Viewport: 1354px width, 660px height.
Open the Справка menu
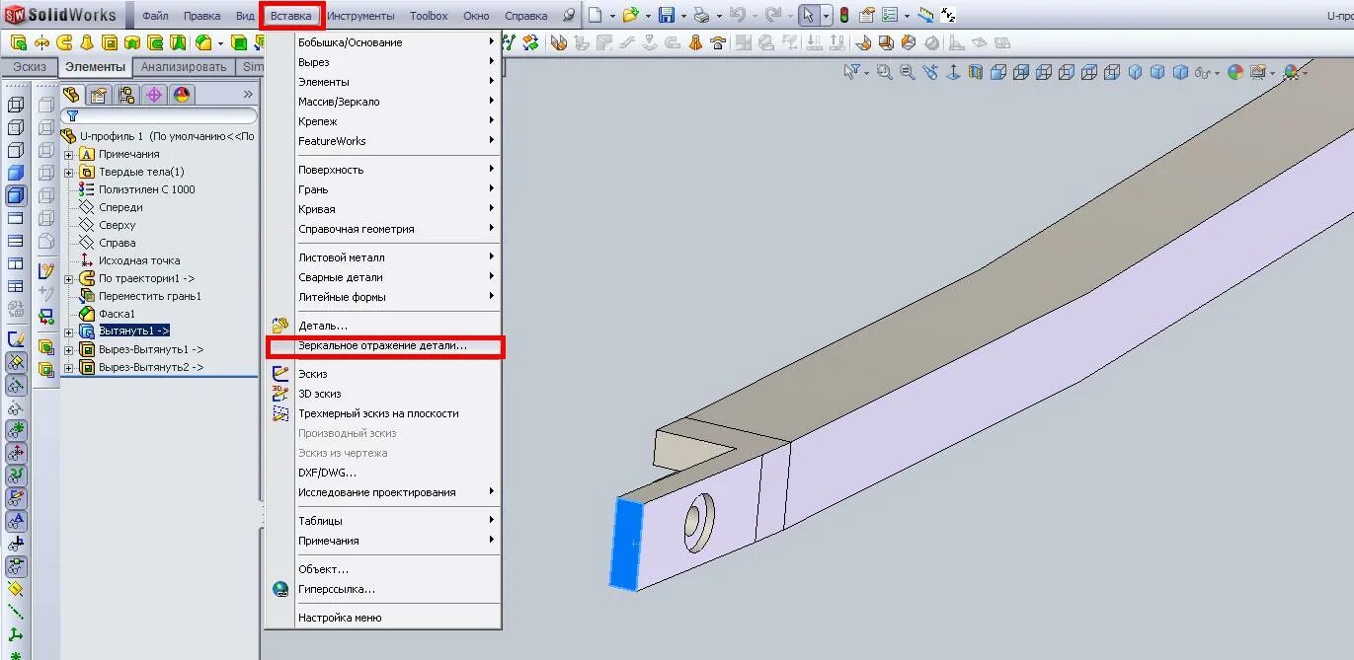[x=525, y=16]
